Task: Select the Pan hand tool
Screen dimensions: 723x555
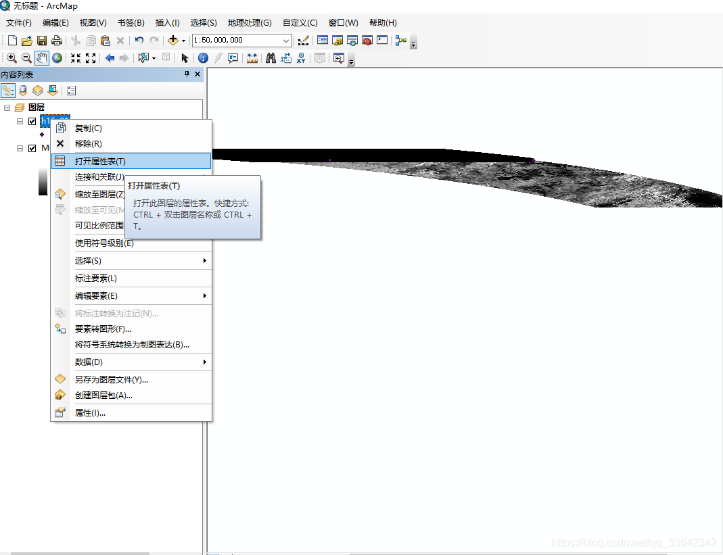Action: pos(42,58)
